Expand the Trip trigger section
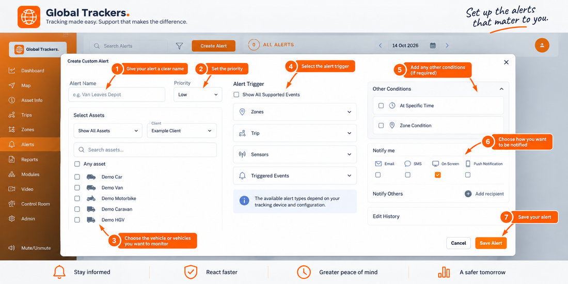 pyautogui.click(x=295, y=133)
